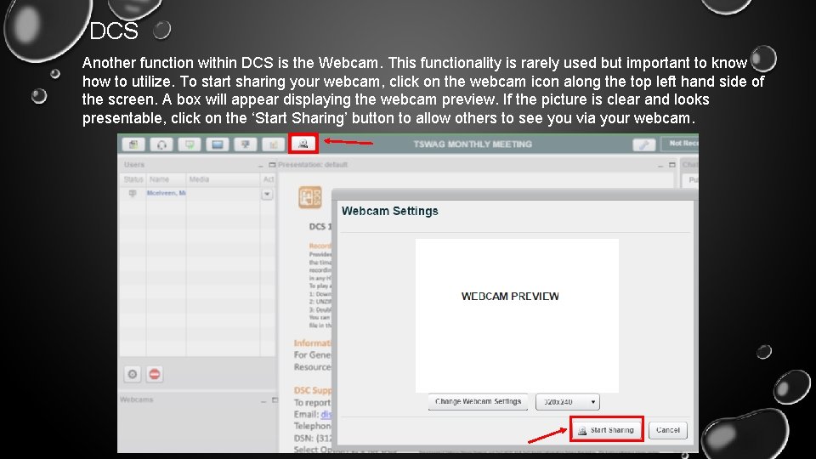Click the email link under DSC Support

326,415
